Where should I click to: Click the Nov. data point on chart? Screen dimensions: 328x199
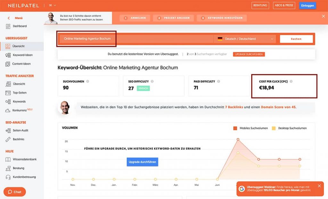73,180
